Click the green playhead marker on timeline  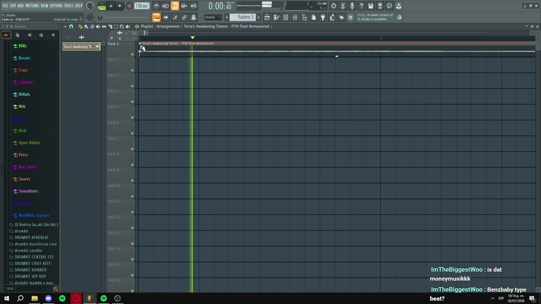193,38
